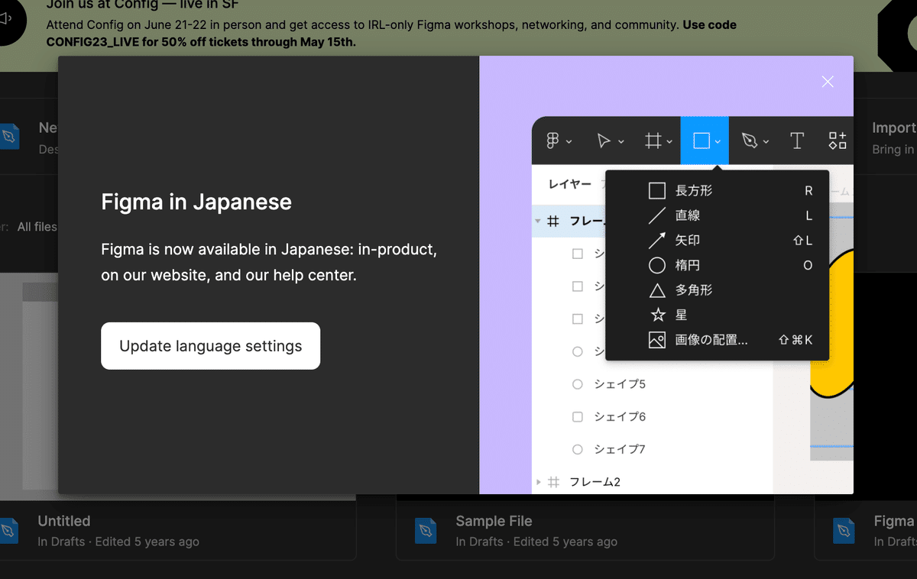917x579 pixels.
Task: Click the Update language settings button
Action: (x=210, y=346)
